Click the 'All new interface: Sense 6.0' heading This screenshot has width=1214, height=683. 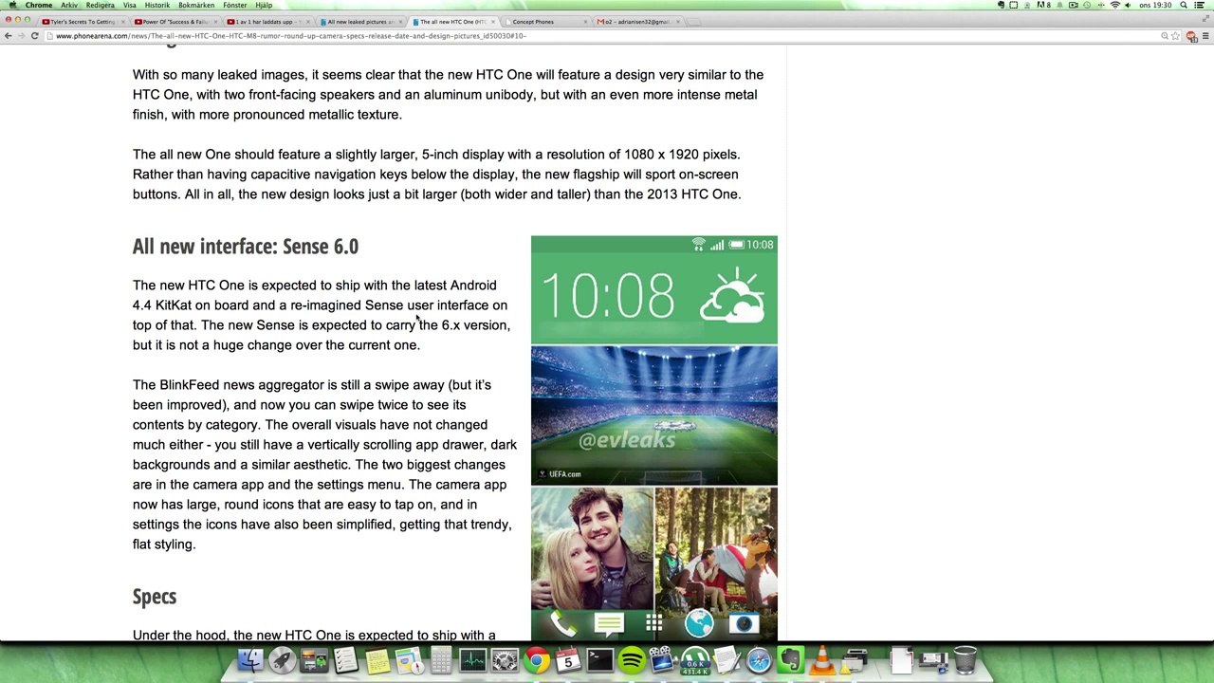pos(246,247)
